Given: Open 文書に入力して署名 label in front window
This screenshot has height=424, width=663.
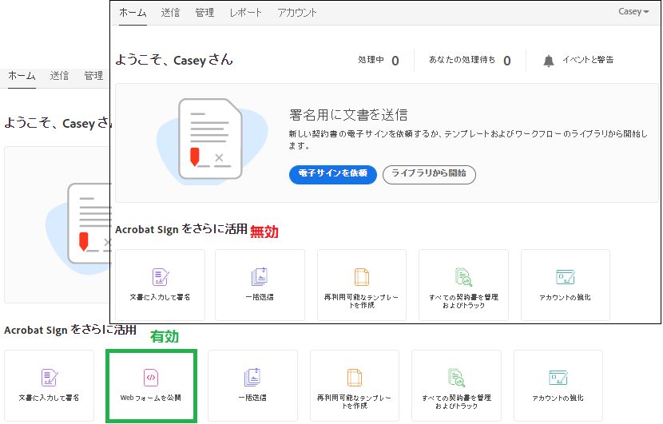Looking at the screenshot, I should click(160, 297).
